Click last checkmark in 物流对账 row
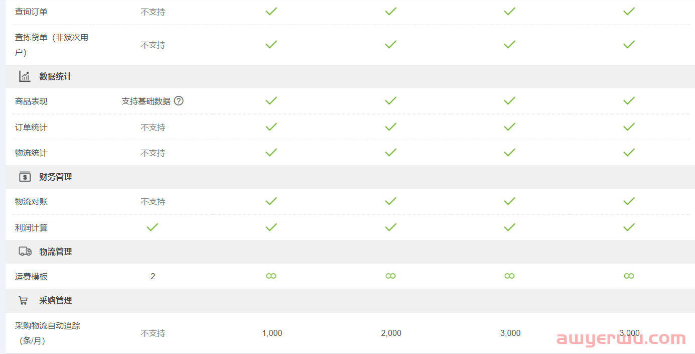Viewport: 695px width, 354px height. (629, 201)
